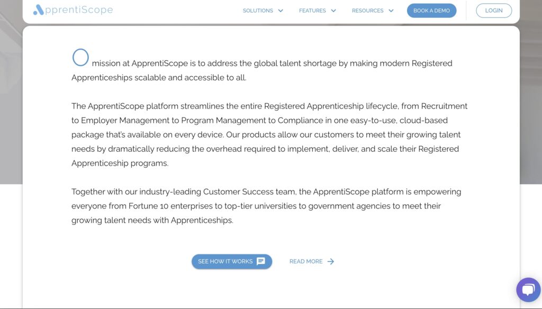
Task: Open the chat widget bubble
Action: [528, 289]
